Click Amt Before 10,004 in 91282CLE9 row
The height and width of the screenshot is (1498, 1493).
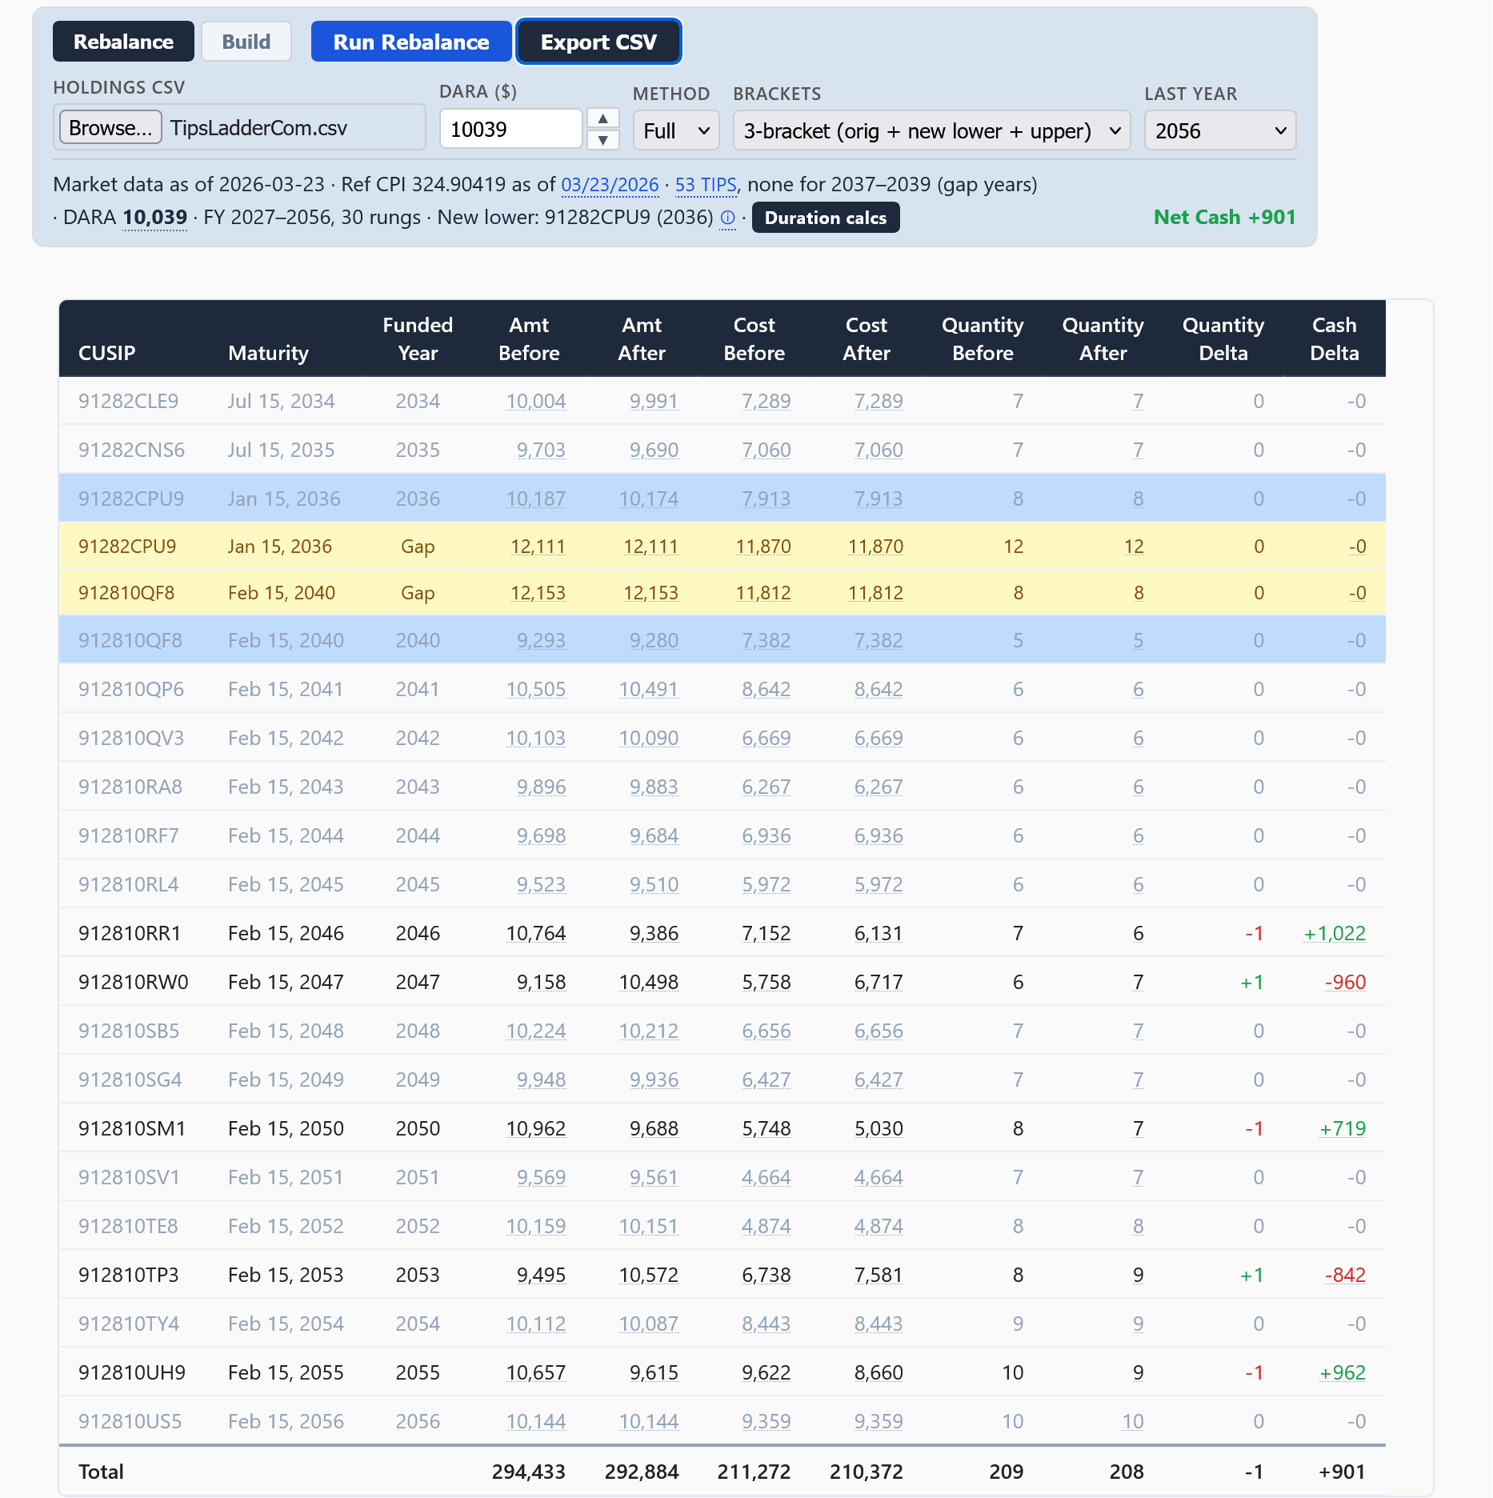(x=536, y=401)
